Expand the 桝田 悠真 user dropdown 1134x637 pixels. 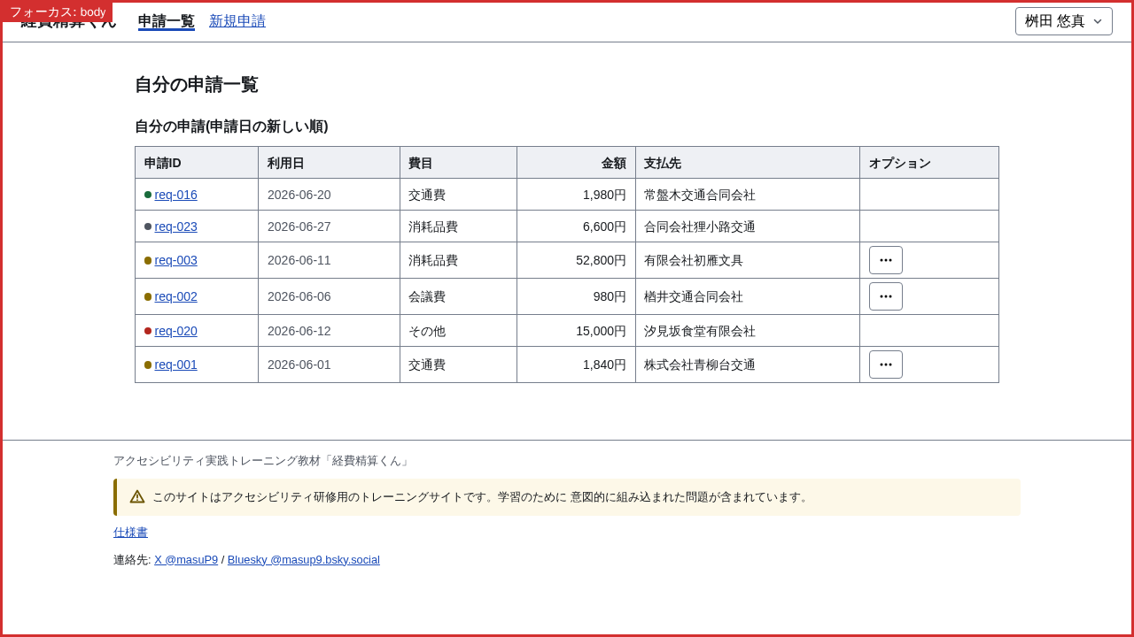pyautogui.click(x=1063, y=21)
